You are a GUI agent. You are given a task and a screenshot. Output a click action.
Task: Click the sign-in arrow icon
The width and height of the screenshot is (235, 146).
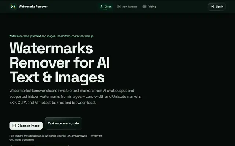click(x=212, y=7)
